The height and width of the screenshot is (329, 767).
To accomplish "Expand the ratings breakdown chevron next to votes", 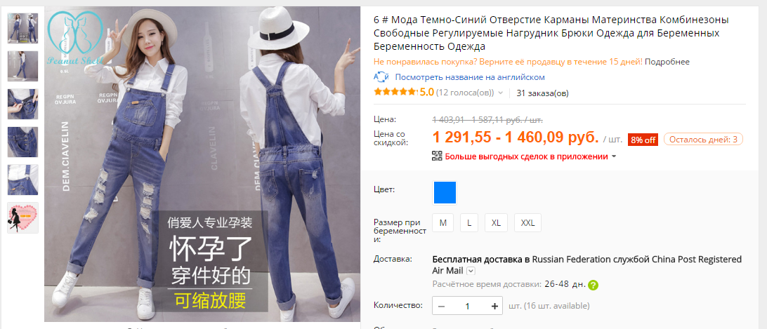I will click(x=500, y=93).
